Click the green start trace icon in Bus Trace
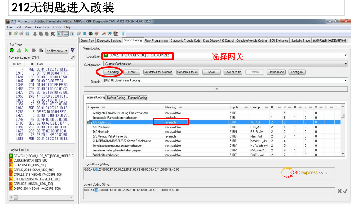The image size is (354, 204). pyautogui.click(x=12, y=51)
